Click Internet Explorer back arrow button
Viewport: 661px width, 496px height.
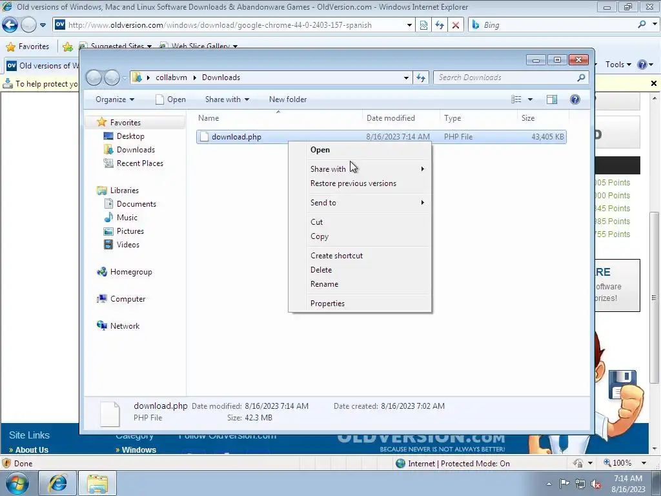point(10,25)
